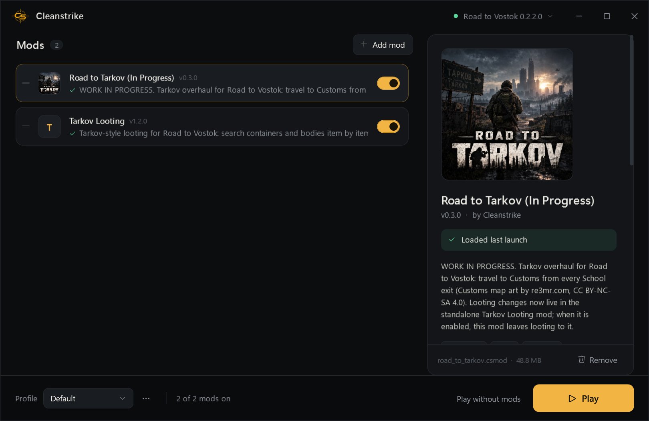Viewport: 649px width, 421px height.
Task: Grab the drag handle for Tarkov Looting
Action: click(26, 126)
